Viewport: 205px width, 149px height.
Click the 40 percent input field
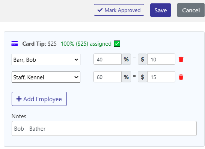coord(108,59)
